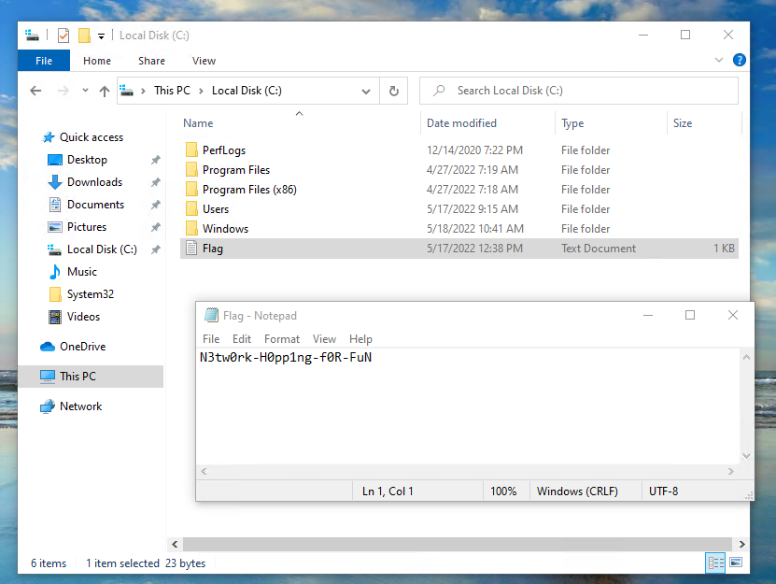
Task: Click Notepad horizontal scroll right arrow
Action: (x=731, y=472)
